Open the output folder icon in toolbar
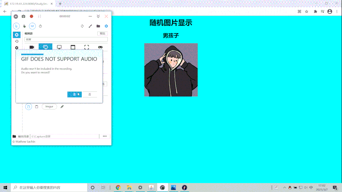Screen dimensions: 342x192 98,26
